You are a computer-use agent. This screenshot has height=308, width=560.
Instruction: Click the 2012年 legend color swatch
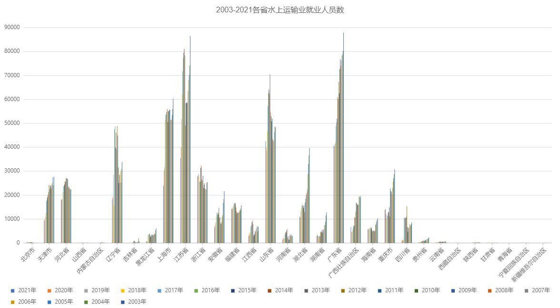tap(343, 290)
